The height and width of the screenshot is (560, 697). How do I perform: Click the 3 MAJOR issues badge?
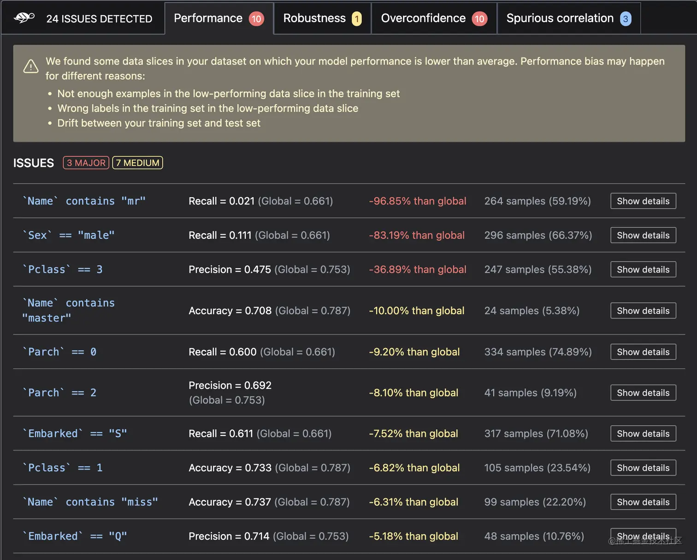86,163
